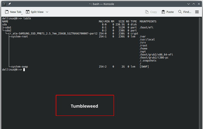This screenshot has height=129, width=203.
Task: Toggle the pin on all desktops icon
Action: [x=9, y=4]
